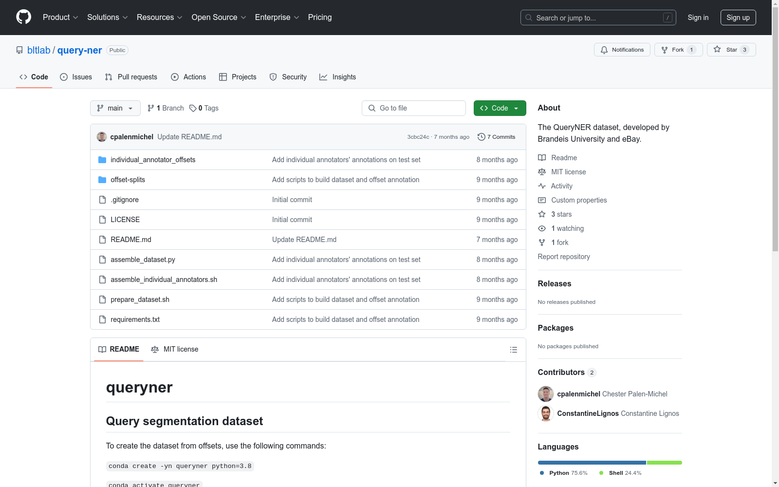Click the branch icon beside 1 Branch

[151, 108]
